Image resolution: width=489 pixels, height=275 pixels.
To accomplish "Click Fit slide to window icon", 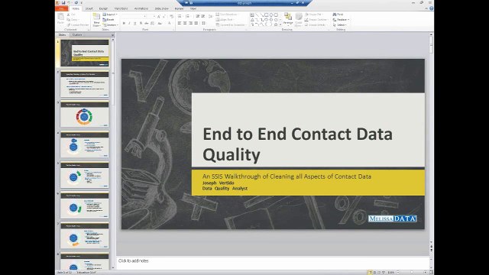I will (431, 272).
